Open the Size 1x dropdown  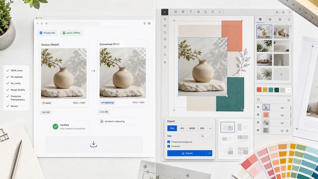[x=206, y=136]
